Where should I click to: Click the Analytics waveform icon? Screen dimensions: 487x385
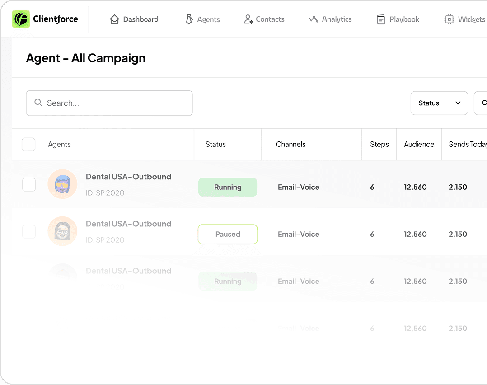tap(314, 19)
